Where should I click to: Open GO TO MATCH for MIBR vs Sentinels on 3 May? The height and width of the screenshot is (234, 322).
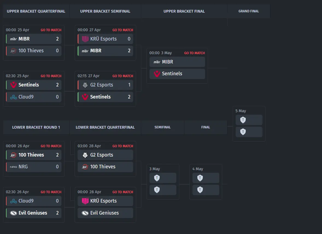(x=194, y=53)
